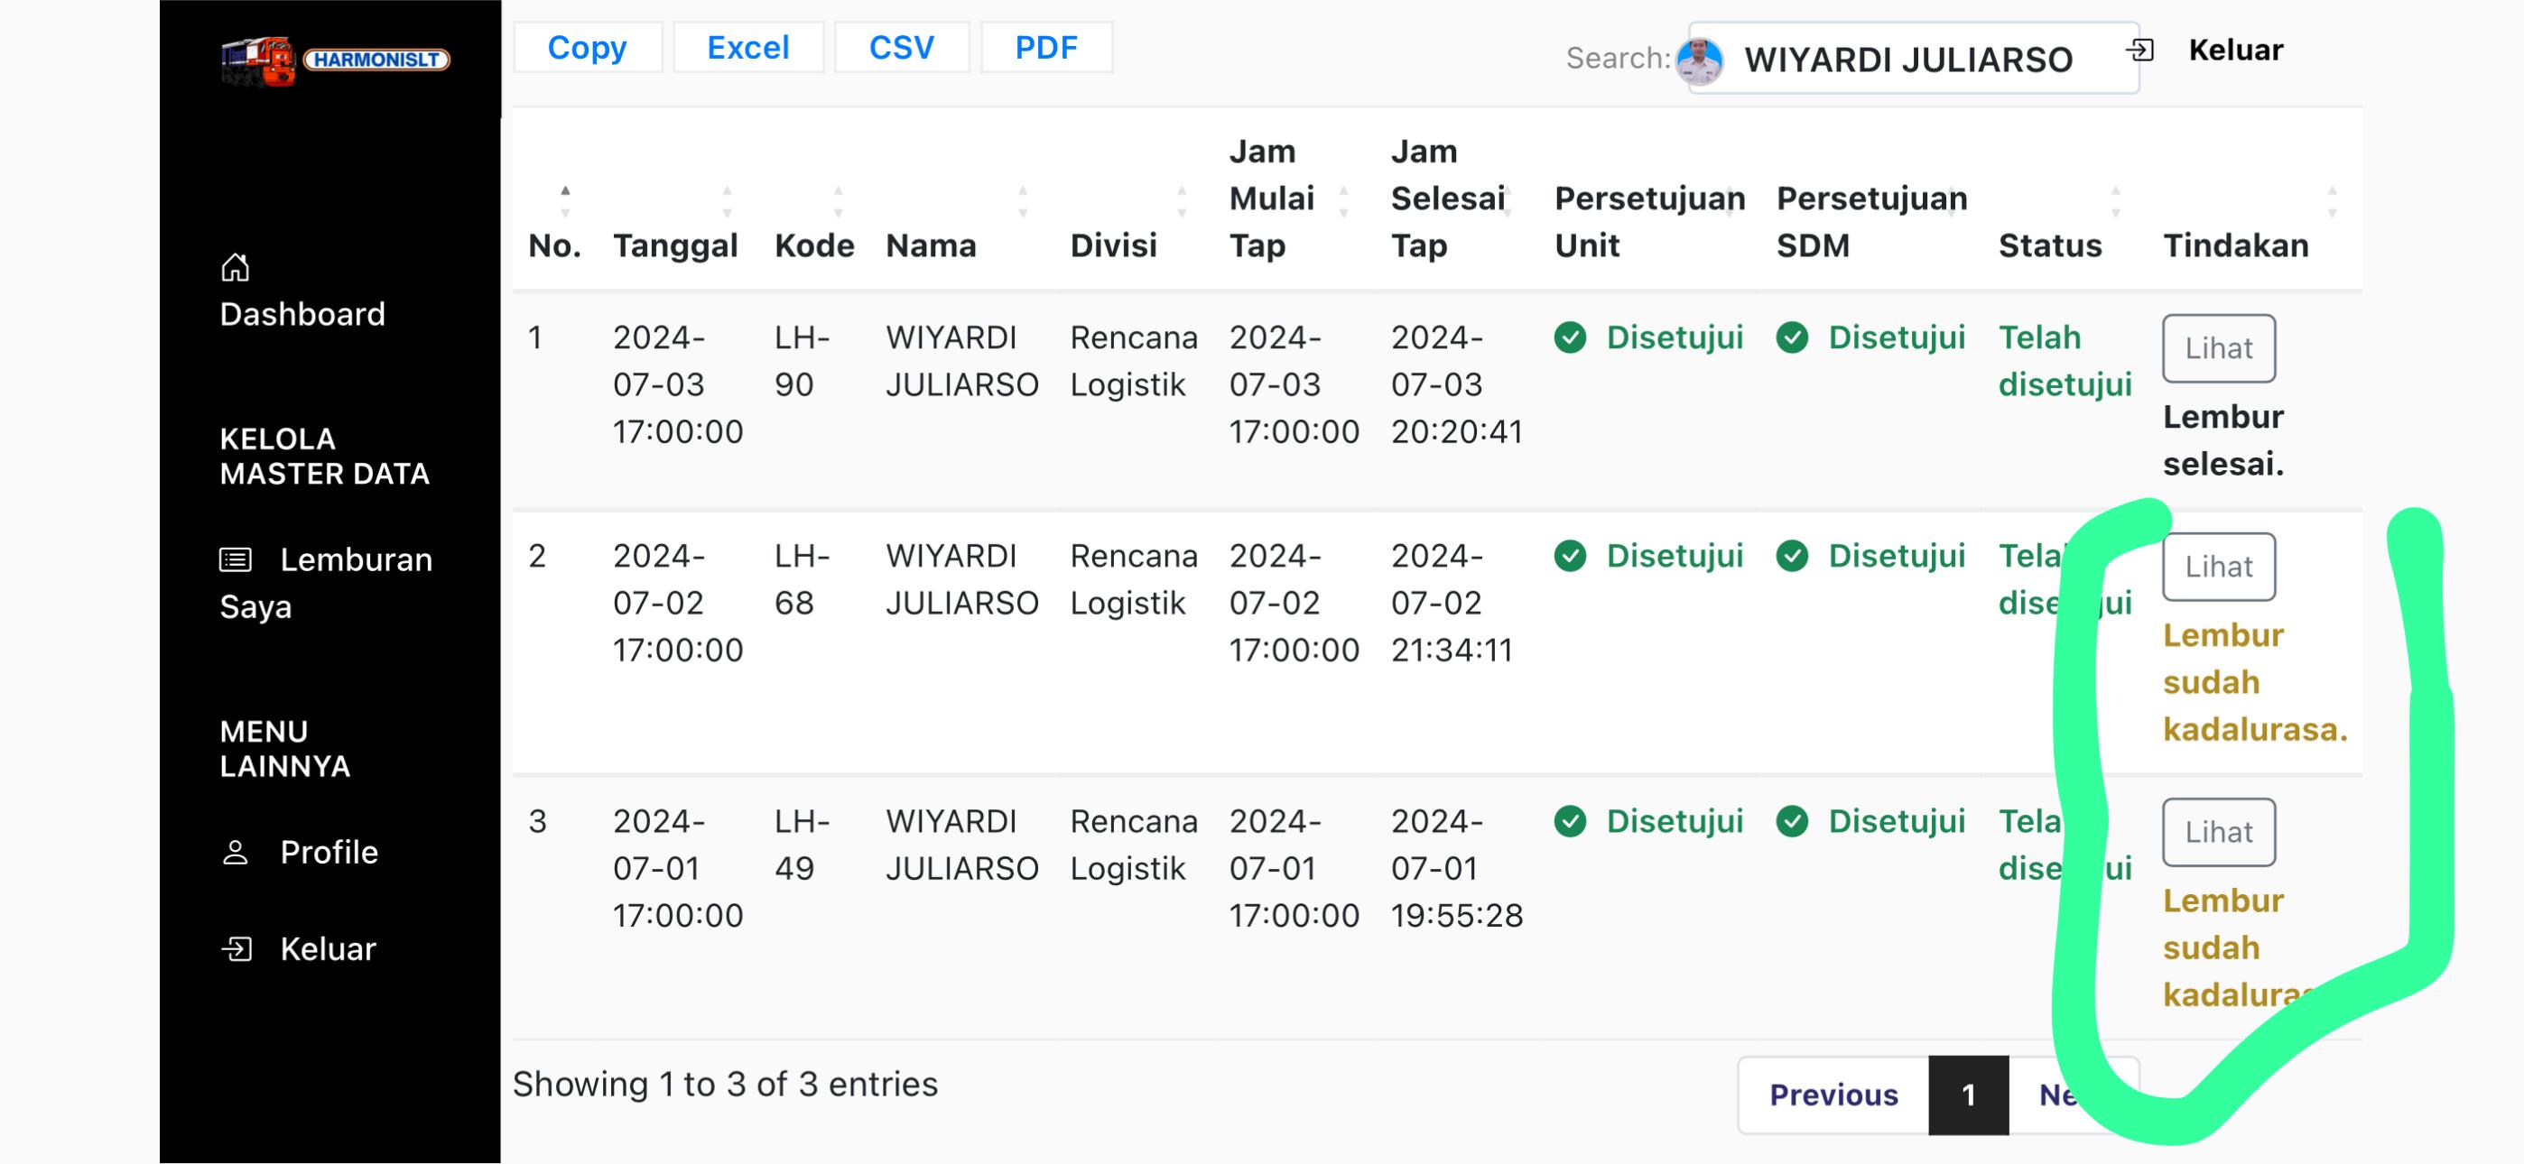
Task: Download the table as PDF
Action: [1045, 47]
